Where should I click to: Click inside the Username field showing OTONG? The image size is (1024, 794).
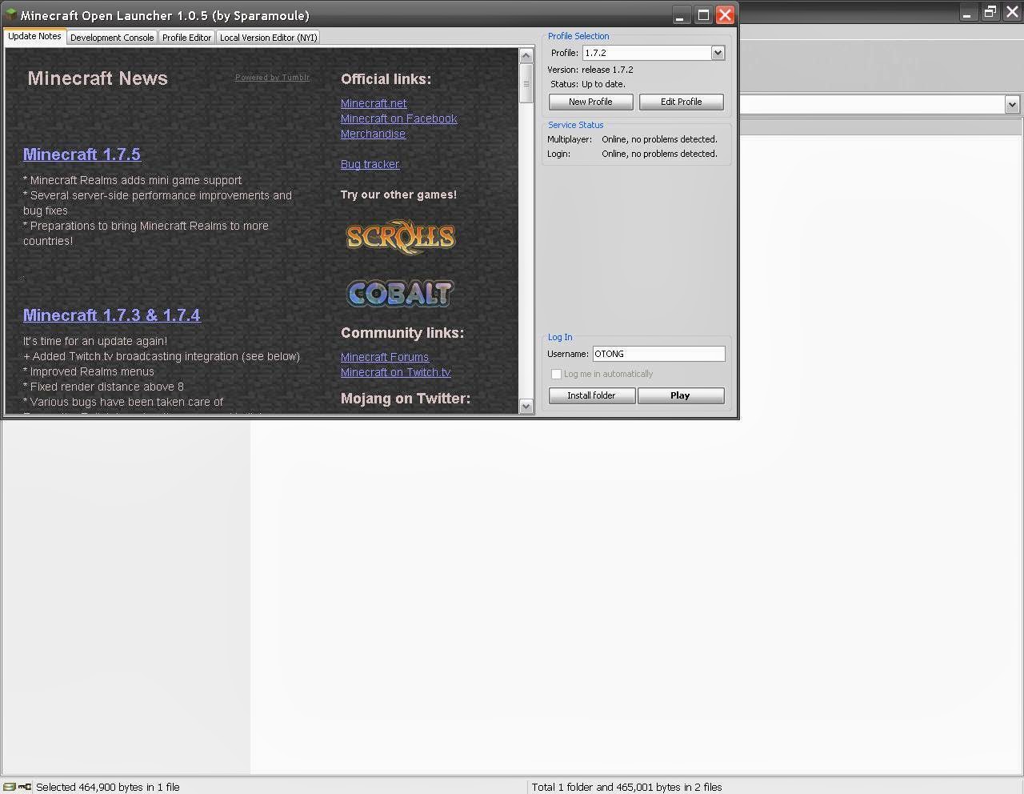[x=658, y=353]
